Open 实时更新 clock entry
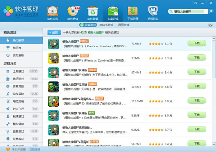Screen dimensions: 216x152 [x=22, y=55]
